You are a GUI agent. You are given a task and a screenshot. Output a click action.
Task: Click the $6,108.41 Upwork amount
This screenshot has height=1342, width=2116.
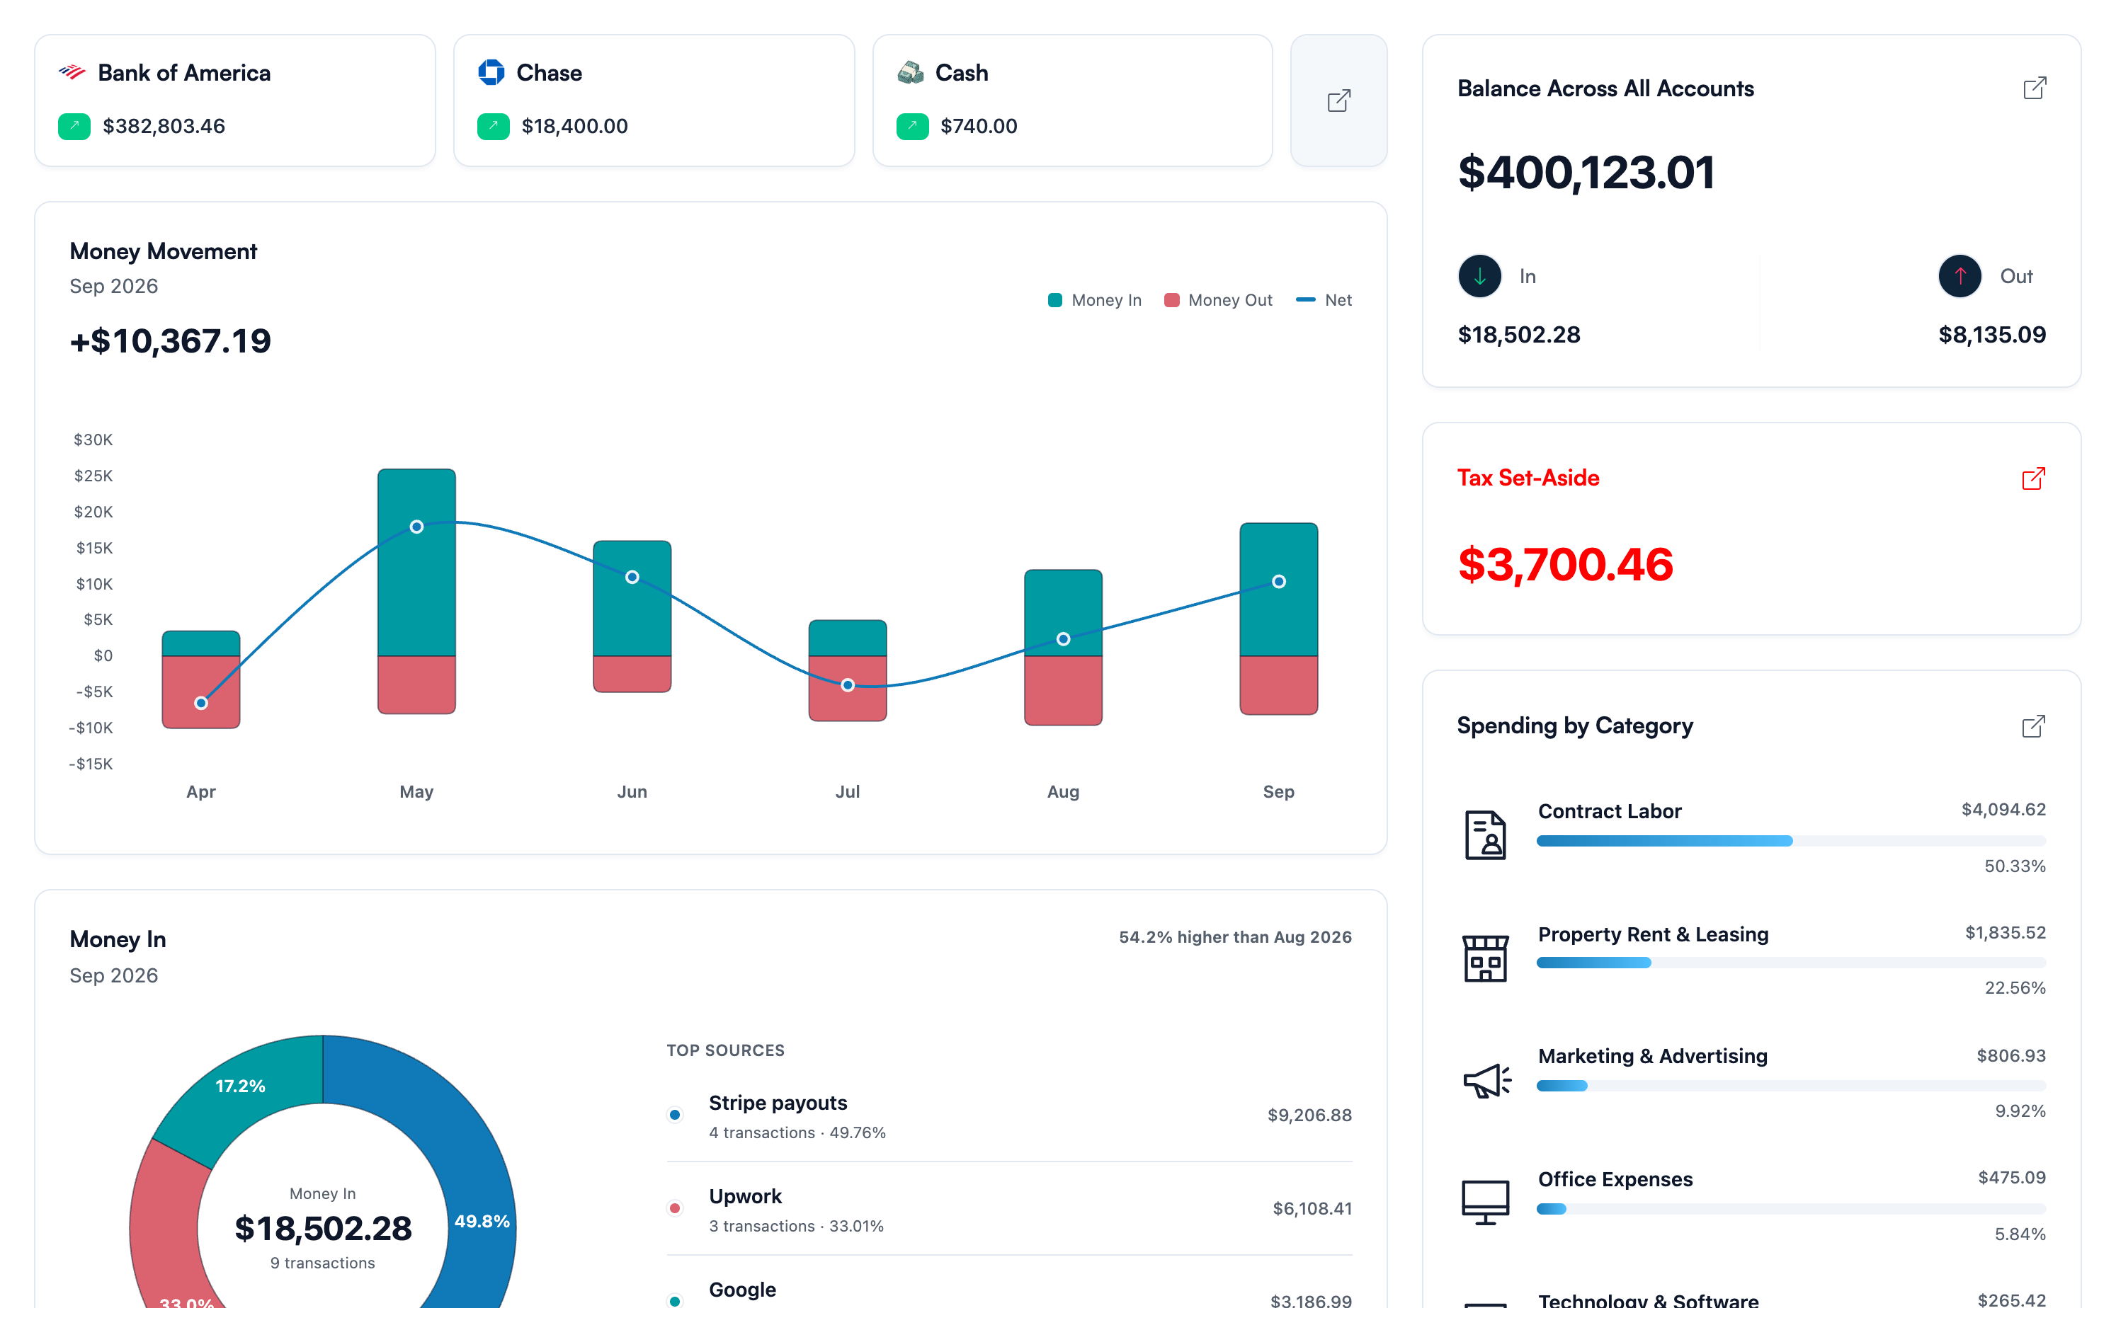[1312, 1208]
